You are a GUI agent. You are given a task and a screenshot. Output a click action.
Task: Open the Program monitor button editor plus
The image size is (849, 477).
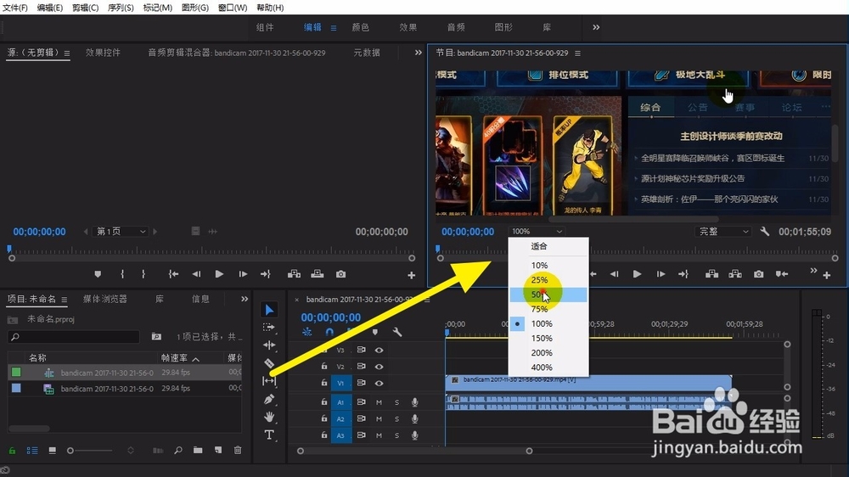(x=827, y=275)
